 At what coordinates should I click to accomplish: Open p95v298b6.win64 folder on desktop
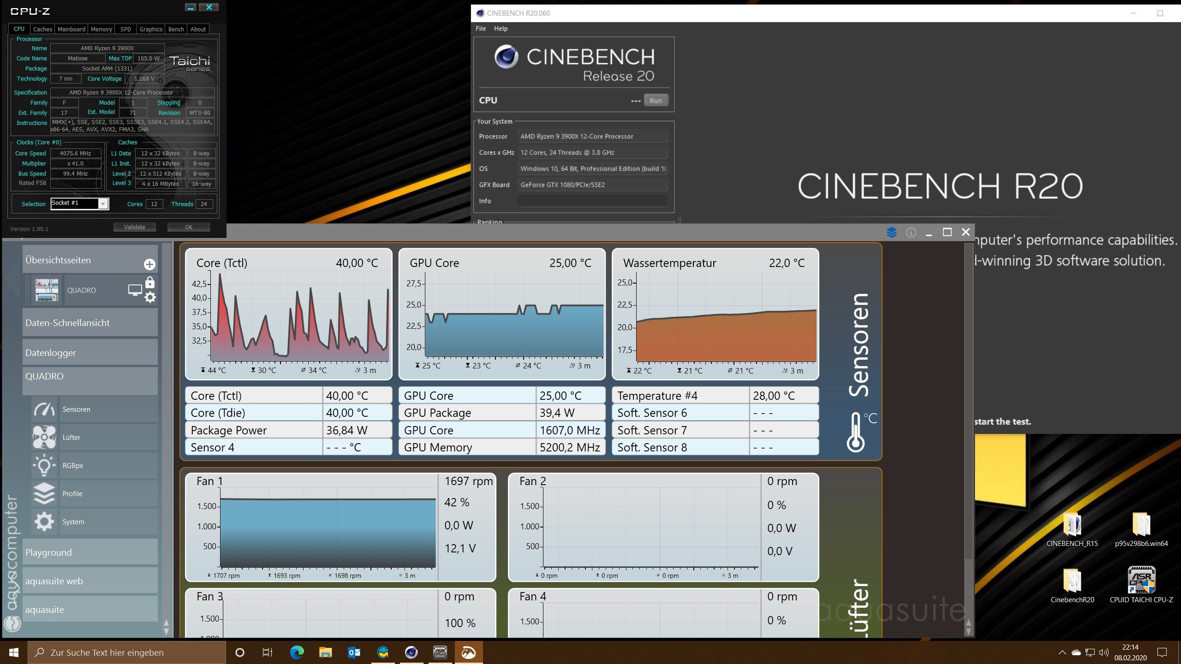tap(1141, 529)
